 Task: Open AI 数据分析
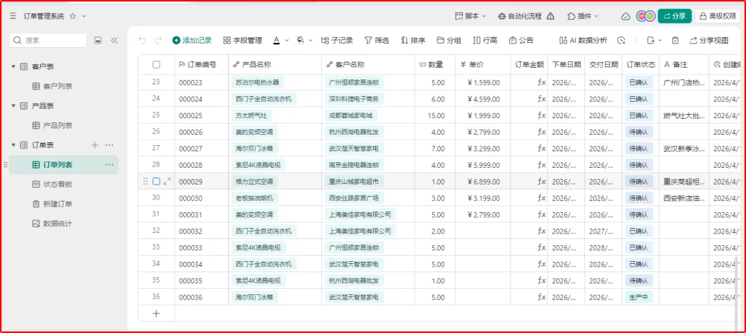[x=583, y=41]
